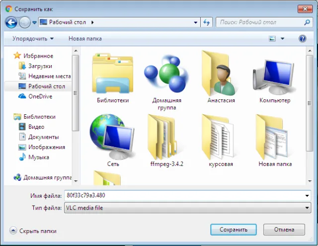This screenshot has height=246, width=318.
Task: Select the курсовая folder
Action: click(x=221, y=140)
